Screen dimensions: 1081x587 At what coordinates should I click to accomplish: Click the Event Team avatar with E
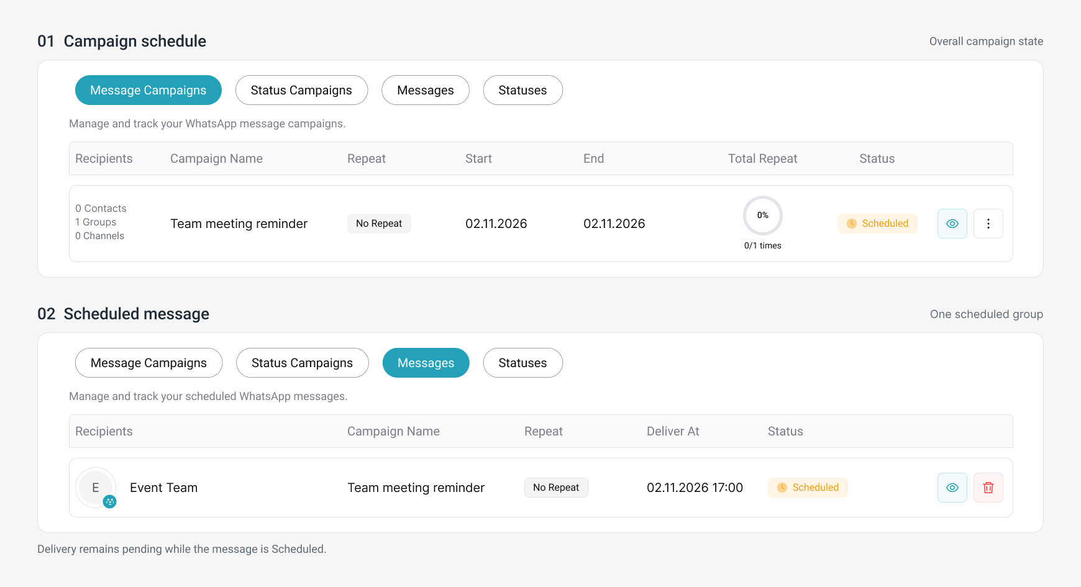click(x=96, y=488)
